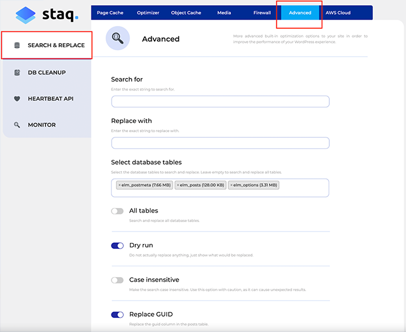Go to the Object Cache tab
406x332 pixels.
(x=186, y=12)
